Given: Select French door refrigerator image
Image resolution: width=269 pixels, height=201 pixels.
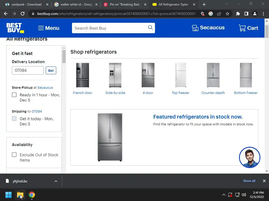Looking at the screenshot, I should (82, 75).
